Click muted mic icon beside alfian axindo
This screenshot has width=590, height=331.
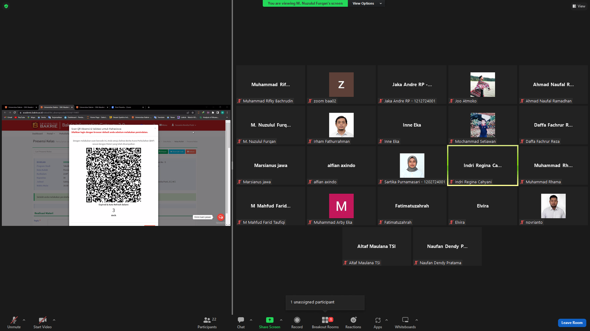(x=310, y=182)
